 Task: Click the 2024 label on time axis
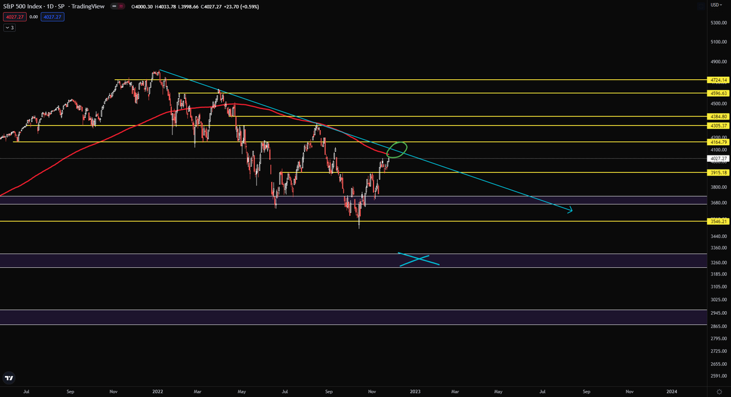(x=672, y=392)
